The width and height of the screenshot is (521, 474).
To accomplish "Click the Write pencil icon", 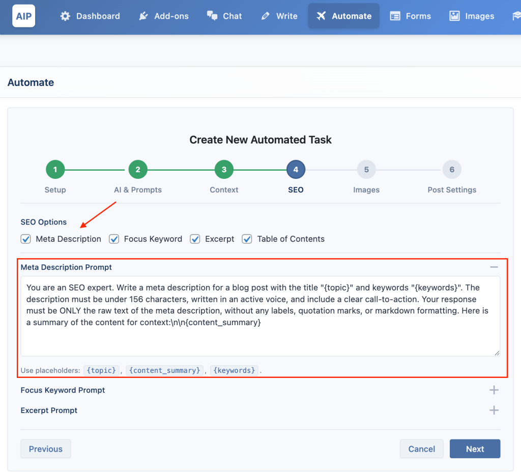I will [x=265, y=16].
